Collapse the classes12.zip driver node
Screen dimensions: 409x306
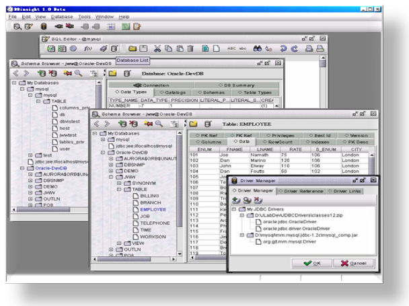click(241, 215)
